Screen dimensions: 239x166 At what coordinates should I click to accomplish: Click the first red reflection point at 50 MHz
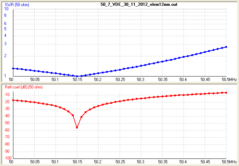coord(13,100)
